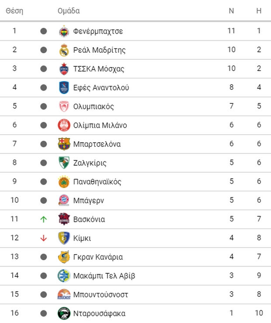Screen dimensions: 271x323
Task: Open the Olympiacos team logo
Action: point(64,106)
